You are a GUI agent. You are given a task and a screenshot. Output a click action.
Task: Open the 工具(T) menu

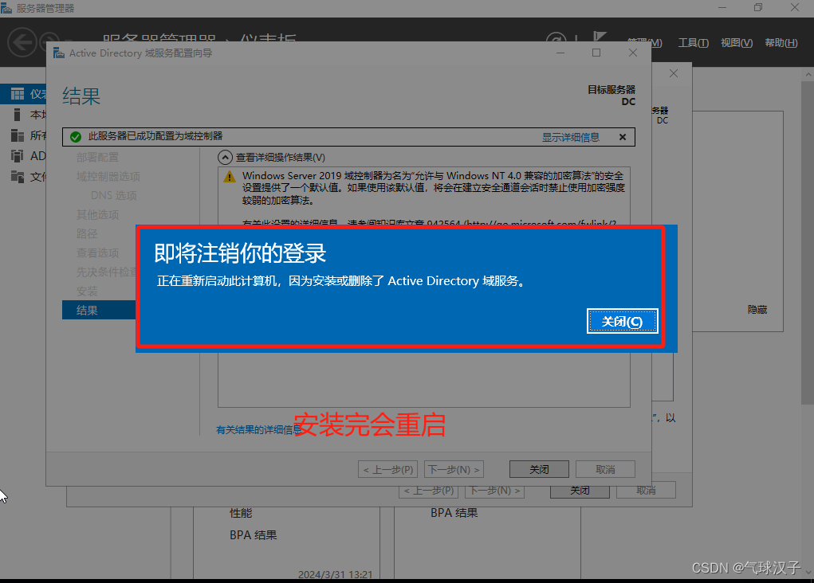point(693,42)
